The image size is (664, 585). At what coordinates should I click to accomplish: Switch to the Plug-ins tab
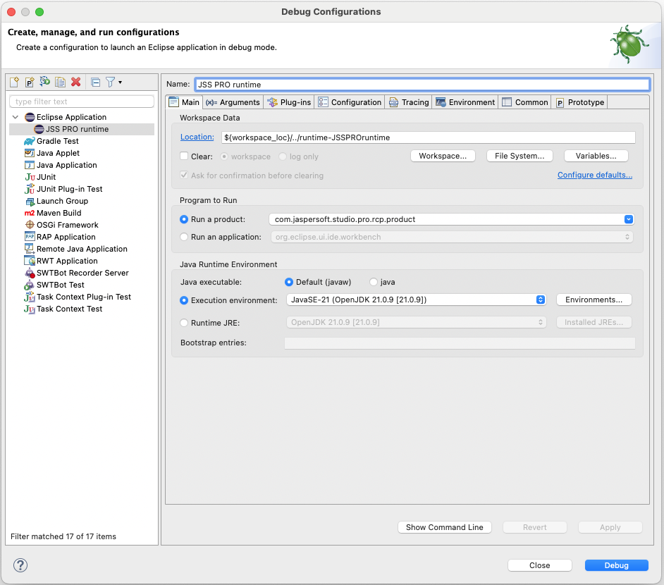click(290, 102)
